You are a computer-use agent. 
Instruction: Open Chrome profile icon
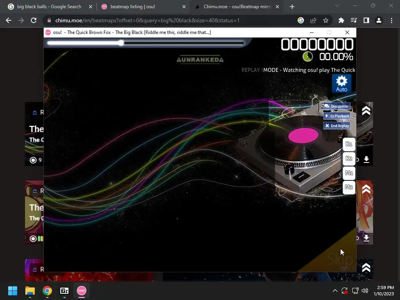coord(379,20)
